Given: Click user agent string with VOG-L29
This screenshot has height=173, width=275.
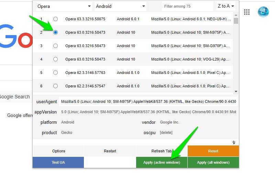Looking at the screenshot, I should pyautogui.click(x=190, y=59).
